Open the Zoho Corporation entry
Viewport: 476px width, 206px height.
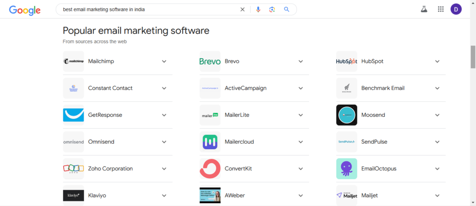110,169
